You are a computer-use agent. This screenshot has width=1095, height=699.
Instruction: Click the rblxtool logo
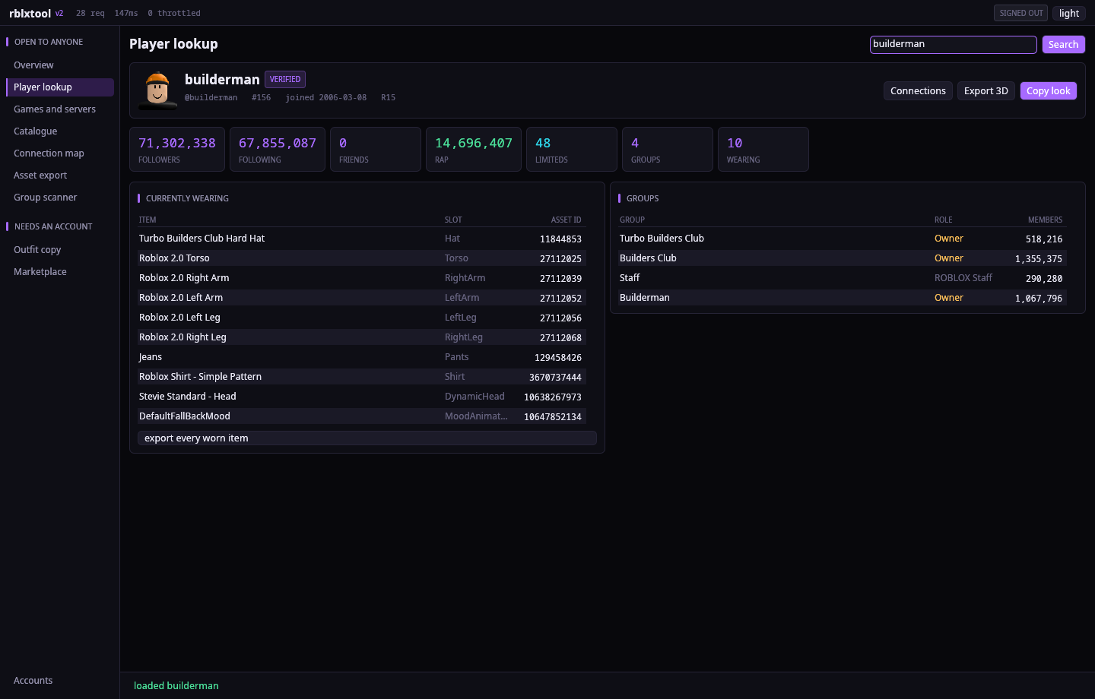tap(30, 13)
